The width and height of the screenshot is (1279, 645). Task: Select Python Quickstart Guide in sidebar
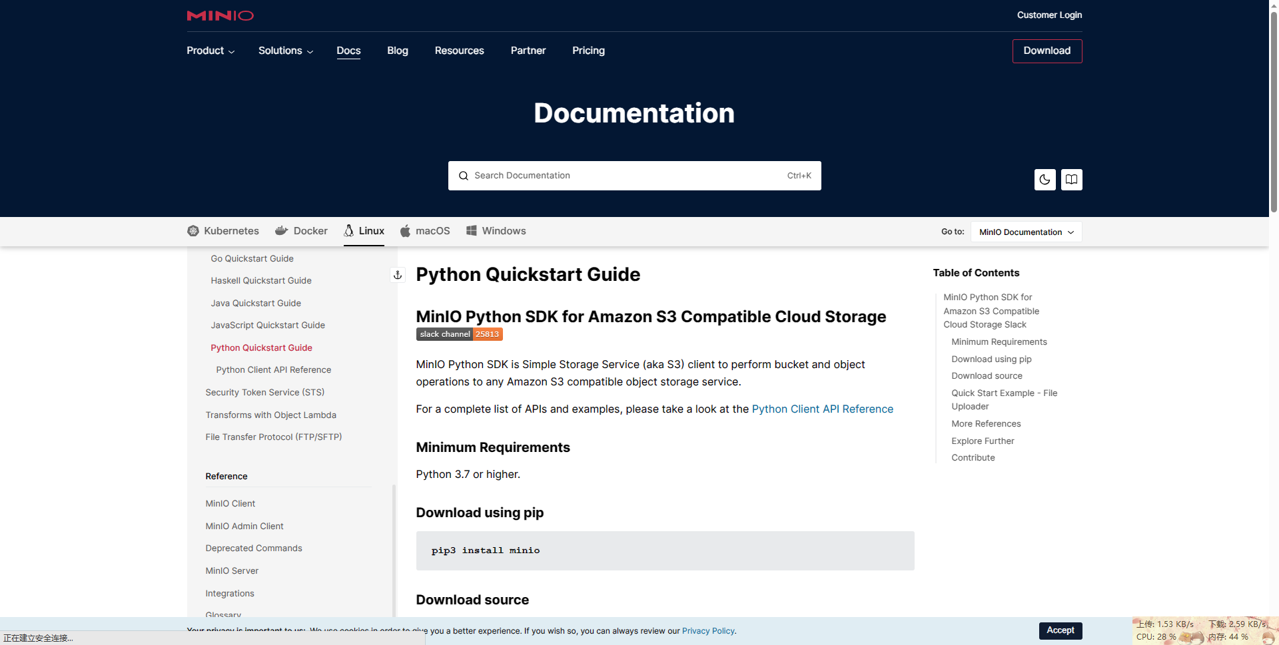pos(262,347)
